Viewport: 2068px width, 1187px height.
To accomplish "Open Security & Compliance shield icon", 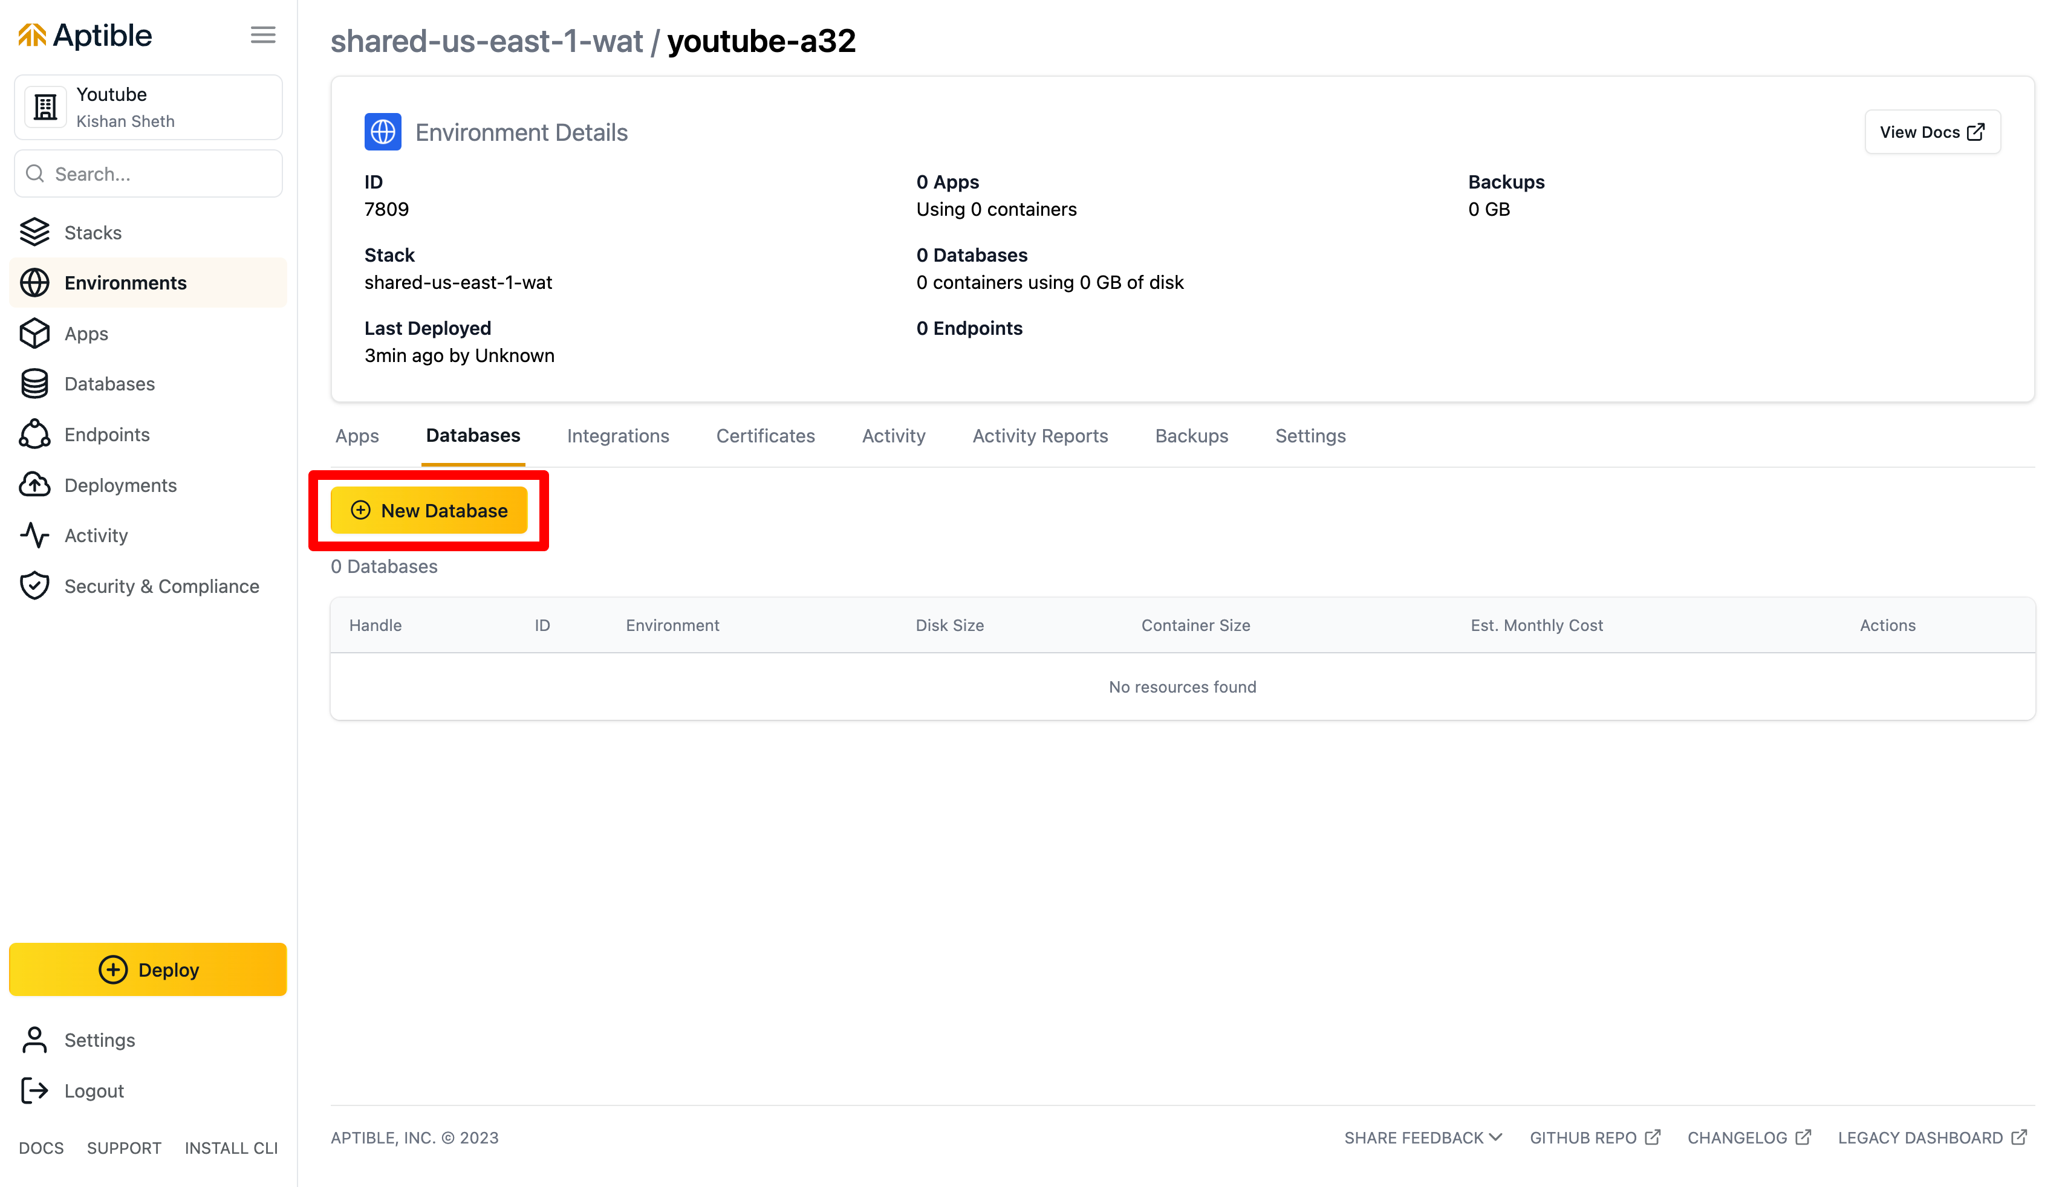I will (x=34, y=586).
